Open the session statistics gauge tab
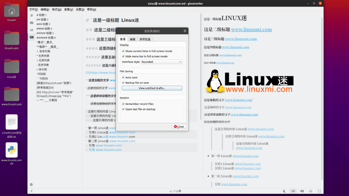Viewport: 349px width, 196px height. coord(32,23)
